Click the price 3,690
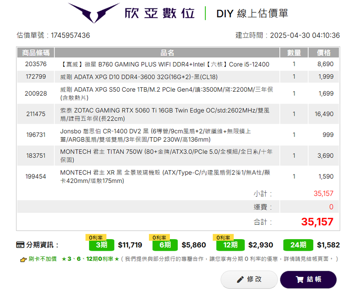 click(325, 155)
